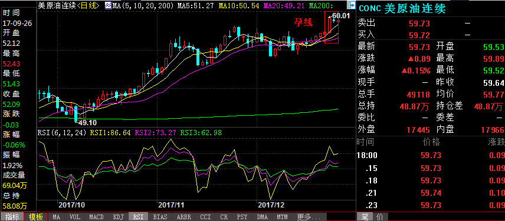Select the VOL indicator tab

pos(75,217)
